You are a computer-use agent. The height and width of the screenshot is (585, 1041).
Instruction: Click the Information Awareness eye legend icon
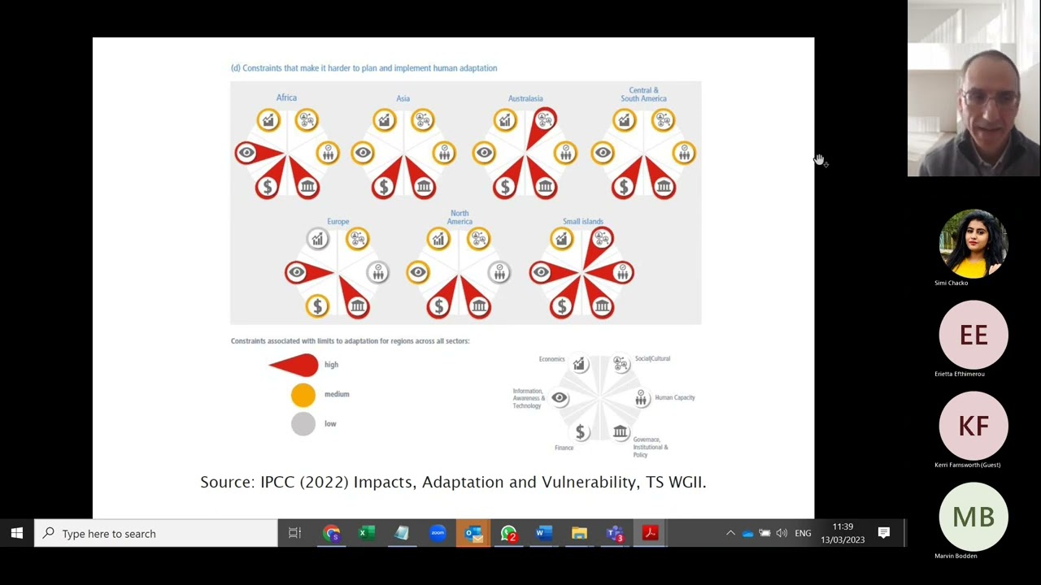[560, 398]
